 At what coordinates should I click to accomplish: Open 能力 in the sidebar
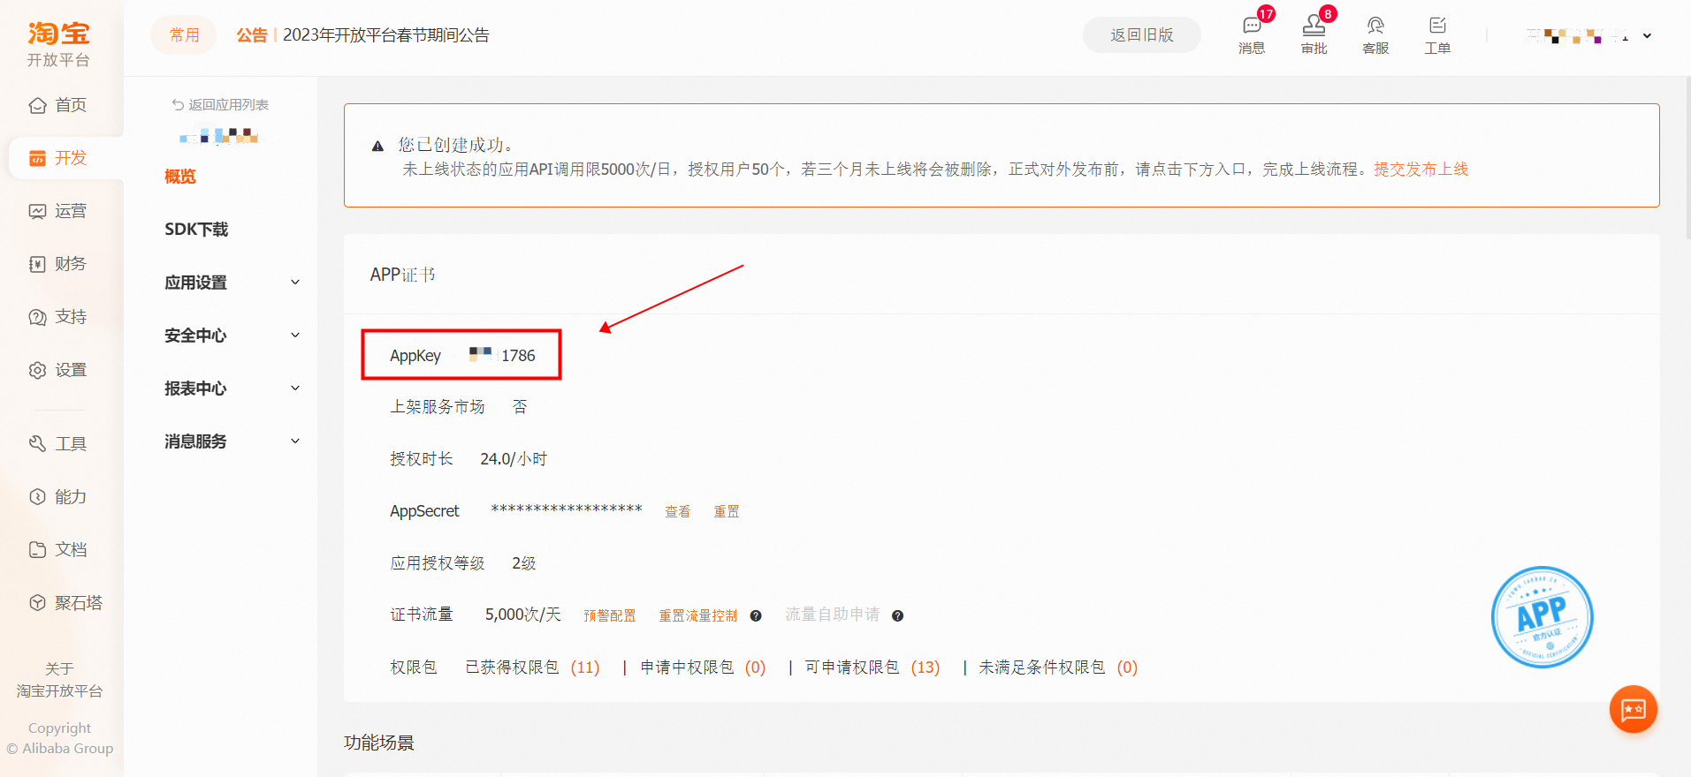tap(58, 496)
